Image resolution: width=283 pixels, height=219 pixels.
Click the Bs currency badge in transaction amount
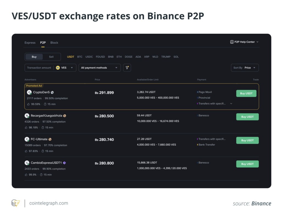pos(58,68)
